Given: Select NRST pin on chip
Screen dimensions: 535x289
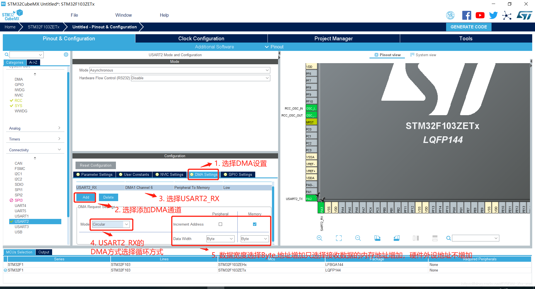Looking at the screenshot, I should 311,122.
